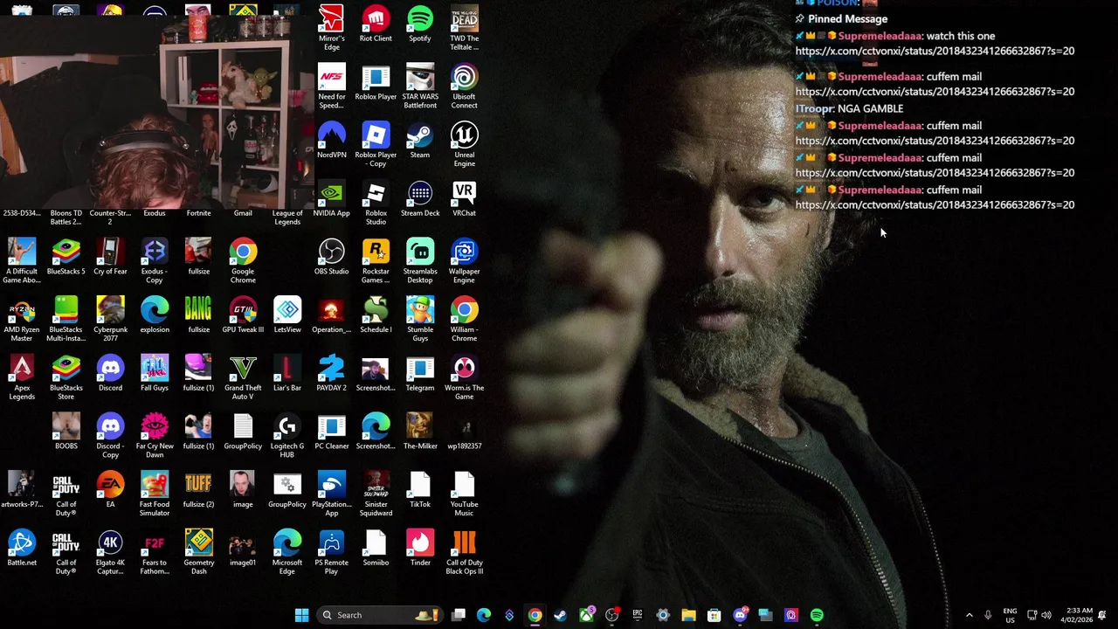Select William - Chrome desktop shortcut

click(x=464, y=319)
